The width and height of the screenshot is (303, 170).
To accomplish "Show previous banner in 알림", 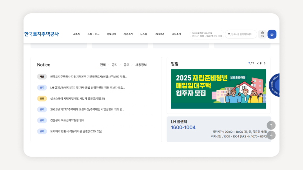I will pos(258,63).
